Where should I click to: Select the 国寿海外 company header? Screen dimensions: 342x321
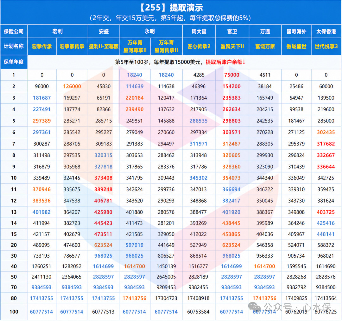(x=296, y=31)
